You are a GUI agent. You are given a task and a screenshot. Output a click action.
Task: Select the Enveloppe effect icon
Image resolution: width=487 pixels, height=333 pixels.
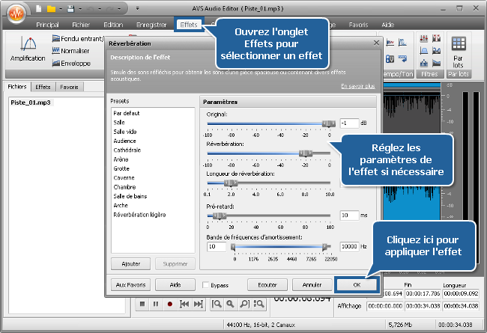(x=57, y=64)
